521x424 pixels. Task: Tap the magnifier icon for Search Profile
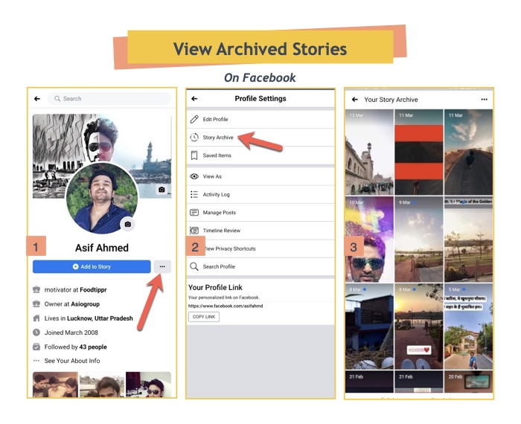pyautogui.click(x=194, y=266)
